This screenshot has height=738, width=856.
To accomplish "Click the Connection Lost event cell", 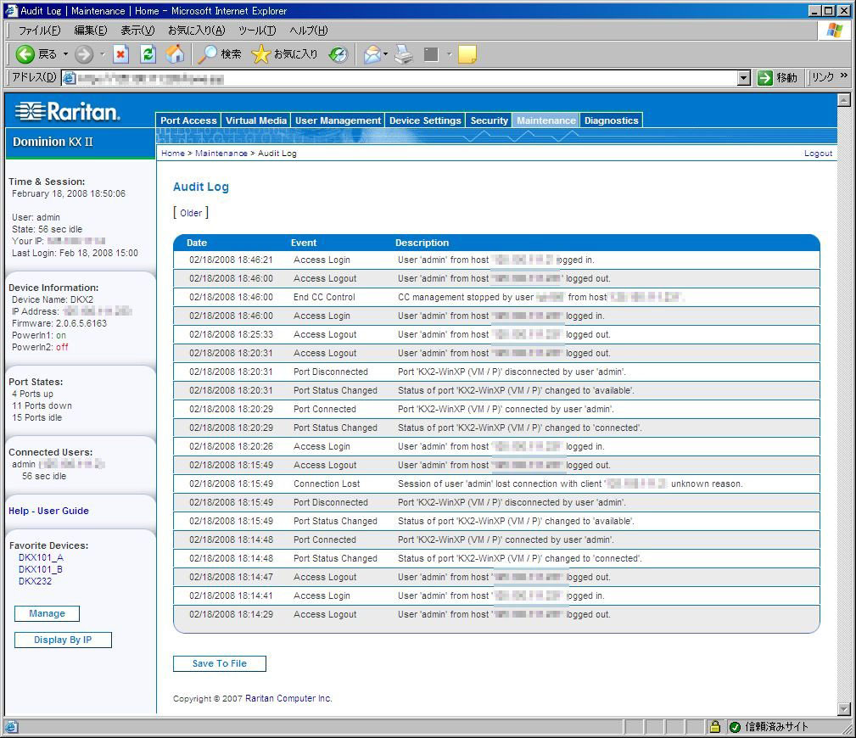I will click(327, 484).
